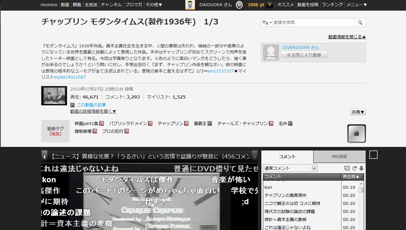Image resolution: width=406 pixels, height=230 pixels.
Task: Click この動画の記事 link
Action: (92, 105)
